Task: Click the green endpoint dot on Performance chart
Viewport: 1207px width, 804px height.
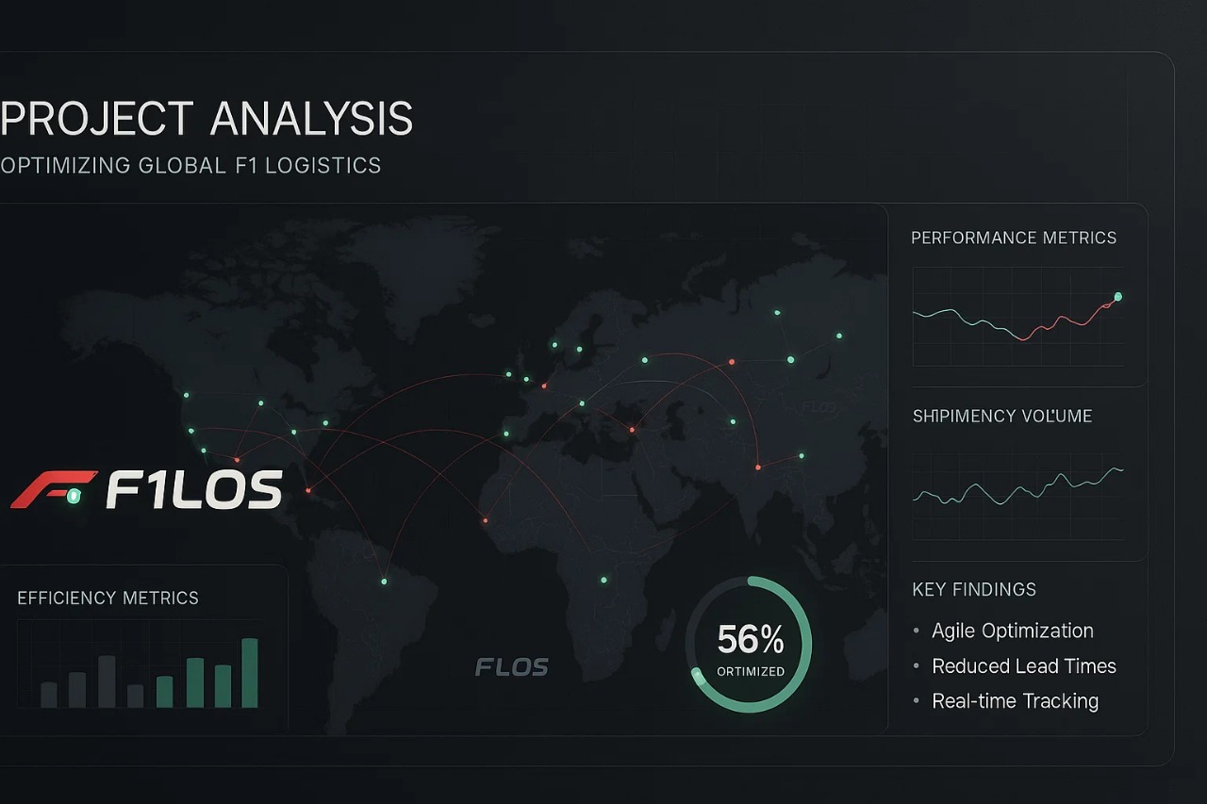Action: [1118, 297]
